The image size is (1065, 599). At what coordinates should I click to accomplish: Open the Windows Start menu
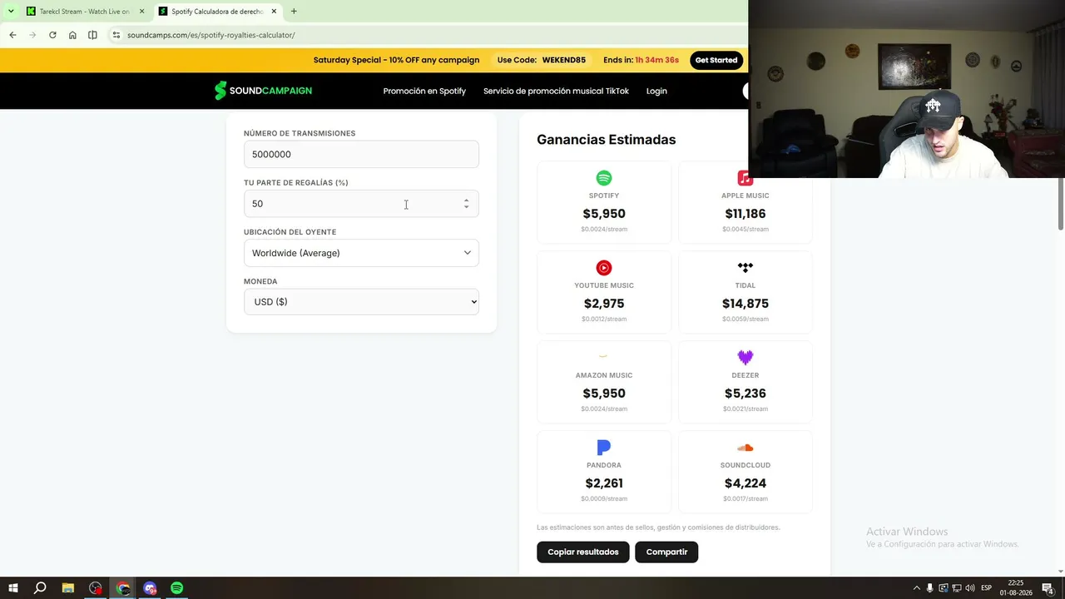(13, 588)
